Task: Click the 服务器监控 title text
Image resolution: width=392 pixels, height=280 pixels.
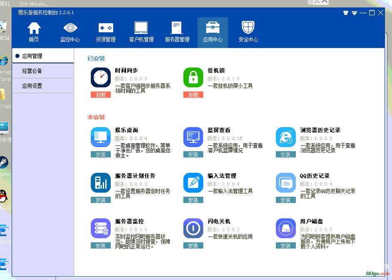Action: coord(129,221)
